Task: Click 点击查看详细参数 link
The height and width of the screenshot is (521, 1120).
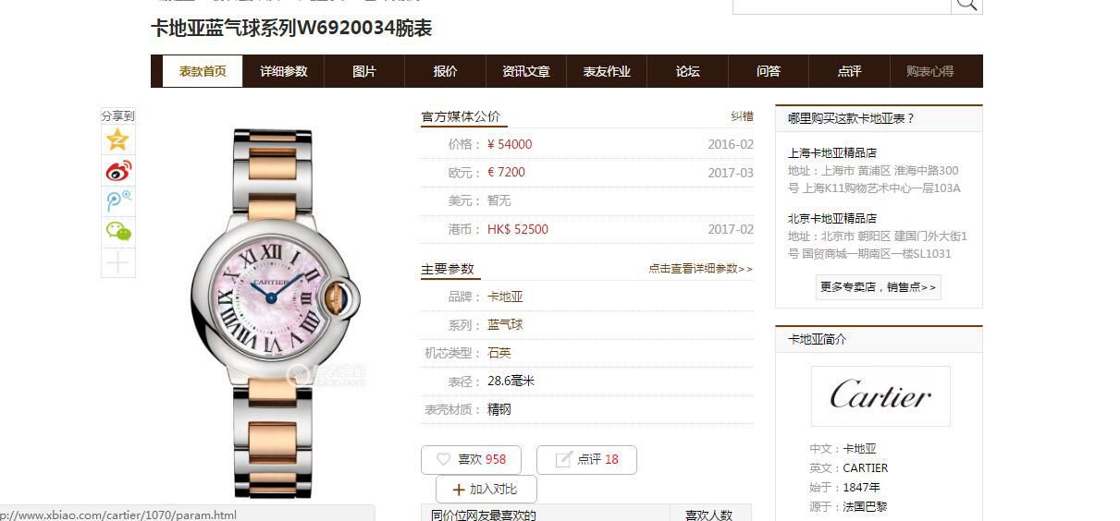Action: tap(700, 269)
